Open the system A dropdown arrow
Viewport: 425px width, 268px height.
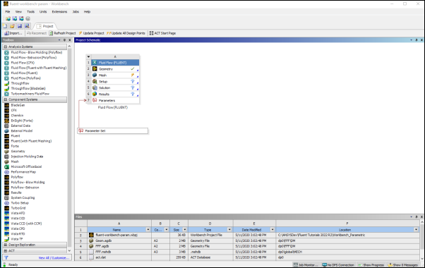click(x=88, y=57)
